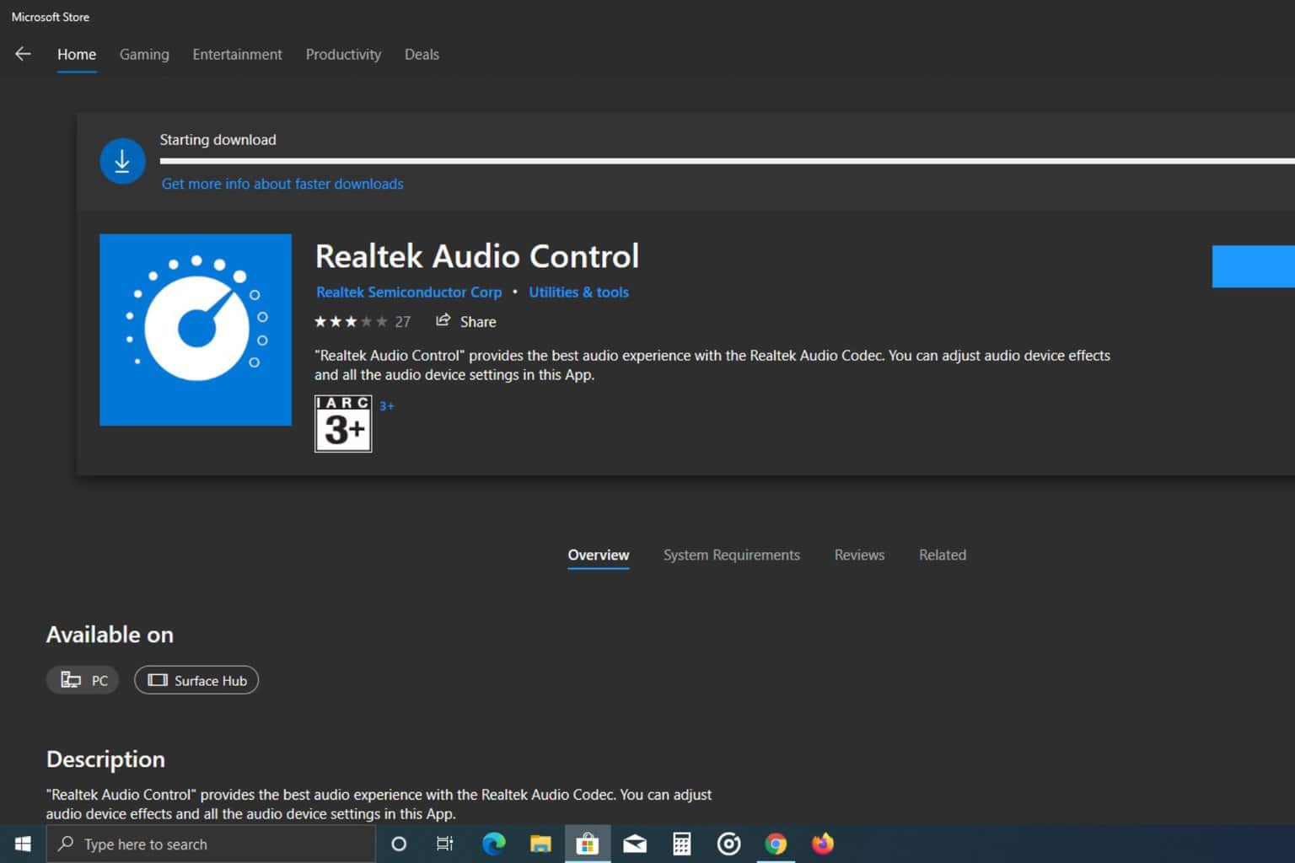Launch Calculator from the taskbar
This screenshot has width=1295, height=863.
tap(681, 844)
